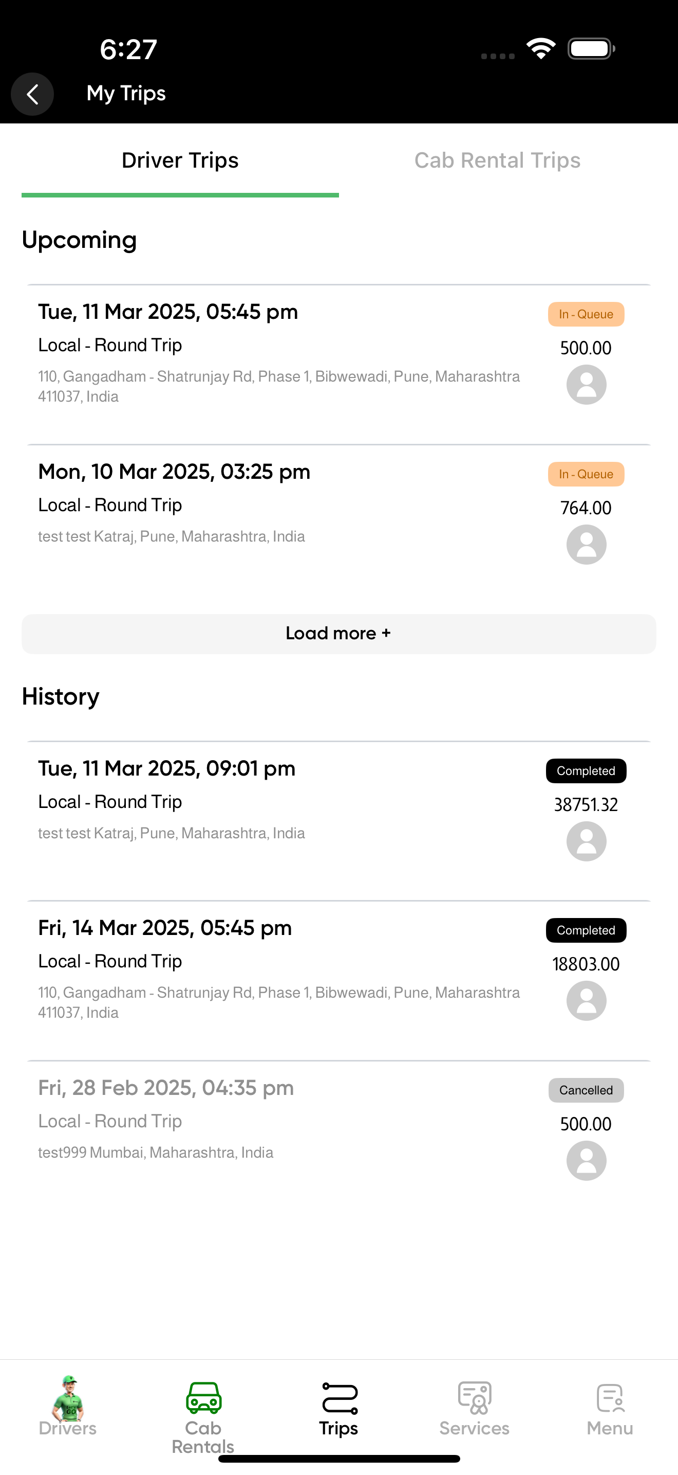The height and width of the screenshot is (1475, 678).
Task: Tap driver avatar on cancelled Feb trip
Action: 586,1161
